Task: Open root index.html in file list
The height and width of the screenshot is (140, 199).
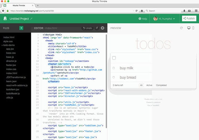Action: (9, 37)
